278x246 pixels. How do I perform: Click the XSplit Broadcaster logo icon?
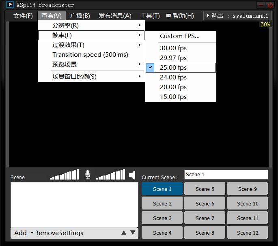tap(10, 4)
